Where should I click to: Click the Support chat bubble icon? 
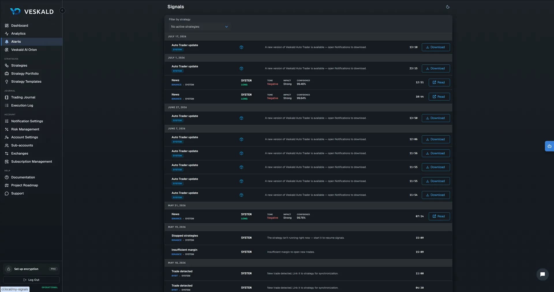(7, 194)
